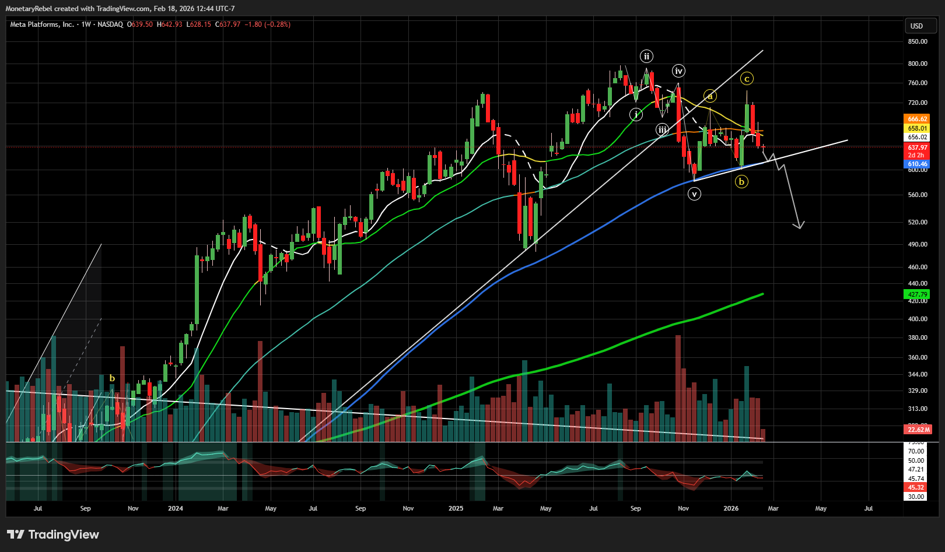Select the yellow circled c wave label
The height and width of the screenshot is (552, 945).
(747, 78)
